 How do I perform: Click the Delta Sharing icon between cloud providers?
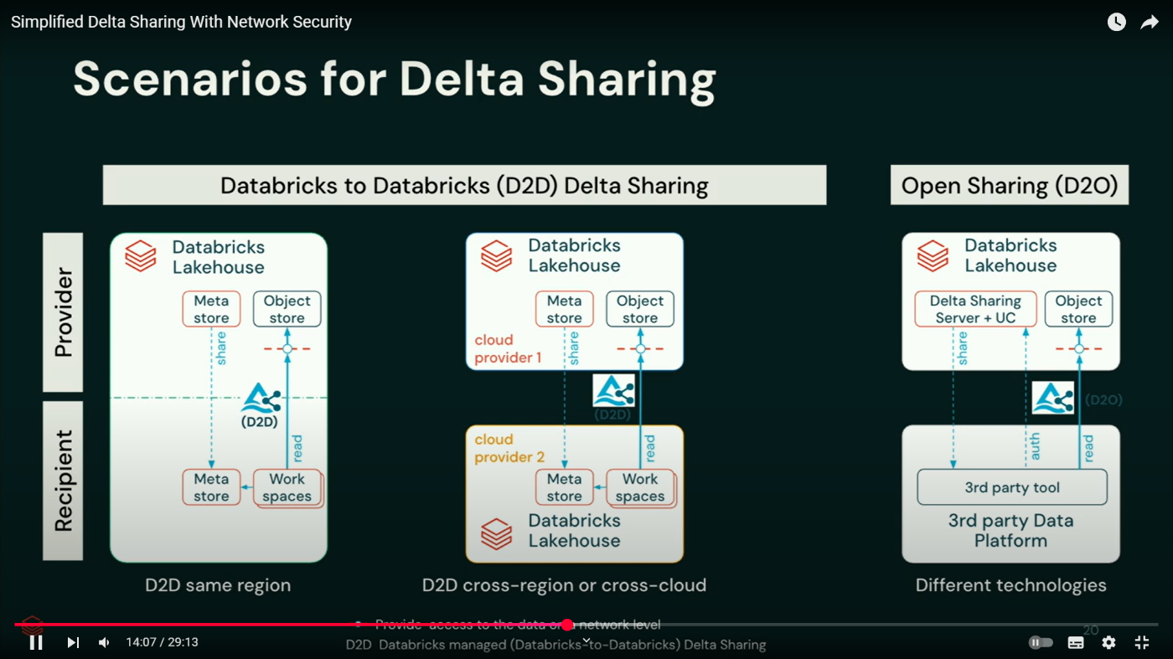[x=613, y=390]
